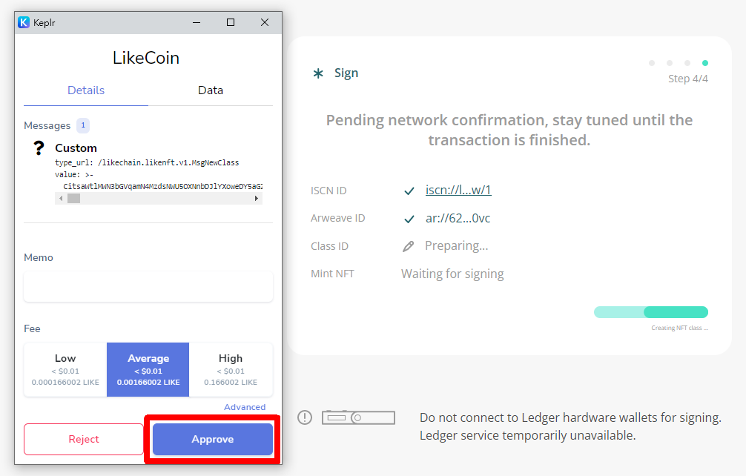This screenshot has height=476, width=746.
Task: Click the right arrow of message scrollbar
Action: 257,198
